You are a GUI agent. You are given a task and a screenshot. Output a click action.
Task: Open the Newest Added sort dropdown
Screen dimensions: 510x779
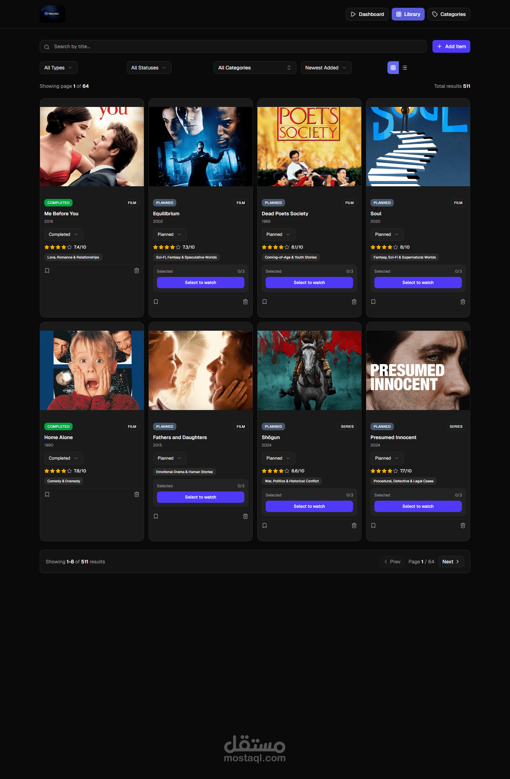[x=326, y=68]
